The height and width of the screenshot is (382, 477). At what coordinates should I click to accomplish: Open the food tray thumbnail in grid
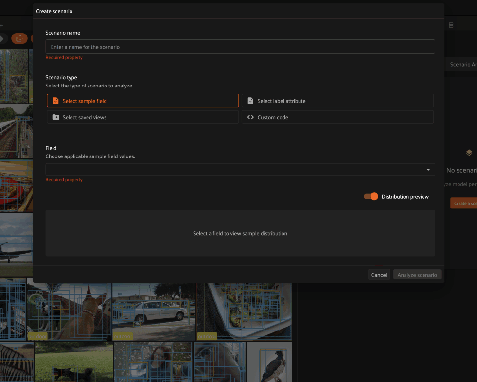244,312
